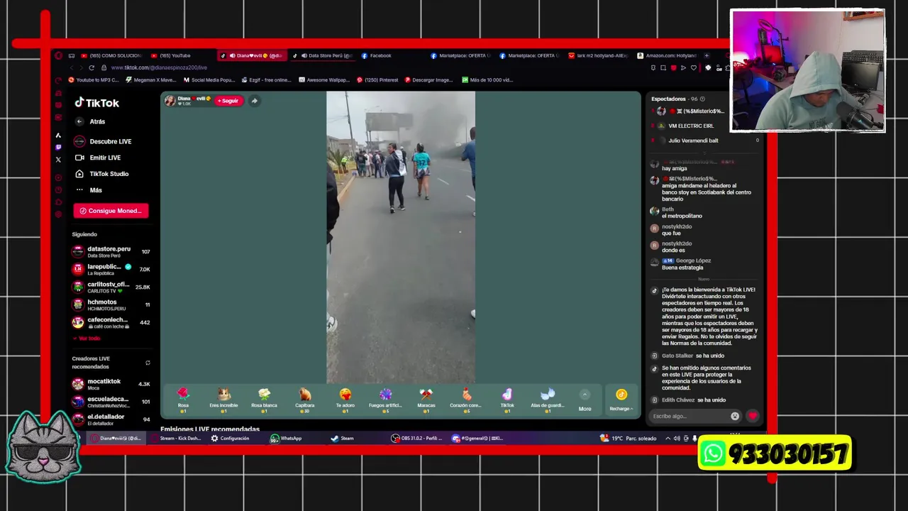Send the Fuegos artificiales gift
The width and height of the screenshot is (908, 511).
point(385,400)
